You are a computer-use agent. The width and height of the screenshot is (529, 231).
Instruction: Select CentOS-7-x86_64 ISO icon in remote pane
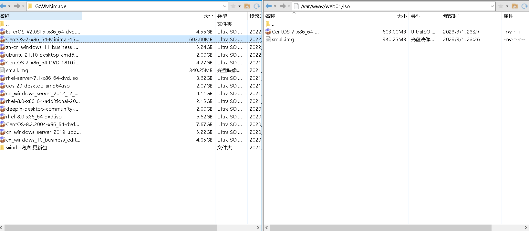[x=268, y=32]
